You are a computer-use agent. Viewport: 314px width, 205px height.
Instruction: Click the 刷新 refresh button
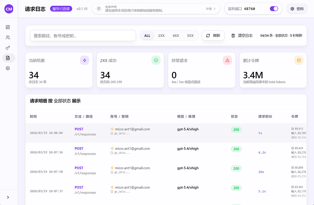click(x=213, y=35)
